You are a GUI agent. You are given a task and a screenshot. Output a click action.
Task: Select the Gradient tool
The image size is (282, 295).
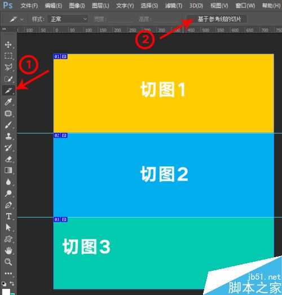(x=8, y=170)
